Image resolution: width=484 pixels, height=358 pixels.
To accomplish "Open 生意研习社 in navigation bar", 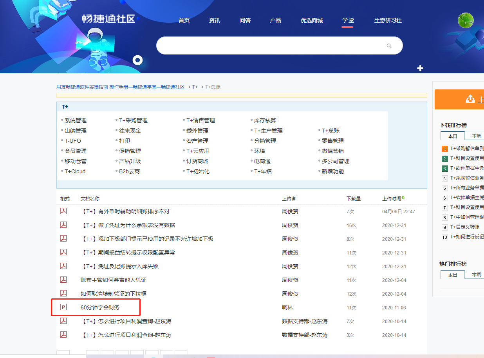I will 388,20.
